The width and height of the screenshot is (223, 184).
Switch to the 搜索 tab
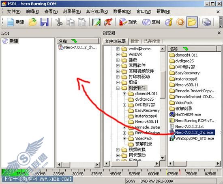pos(135,41)
